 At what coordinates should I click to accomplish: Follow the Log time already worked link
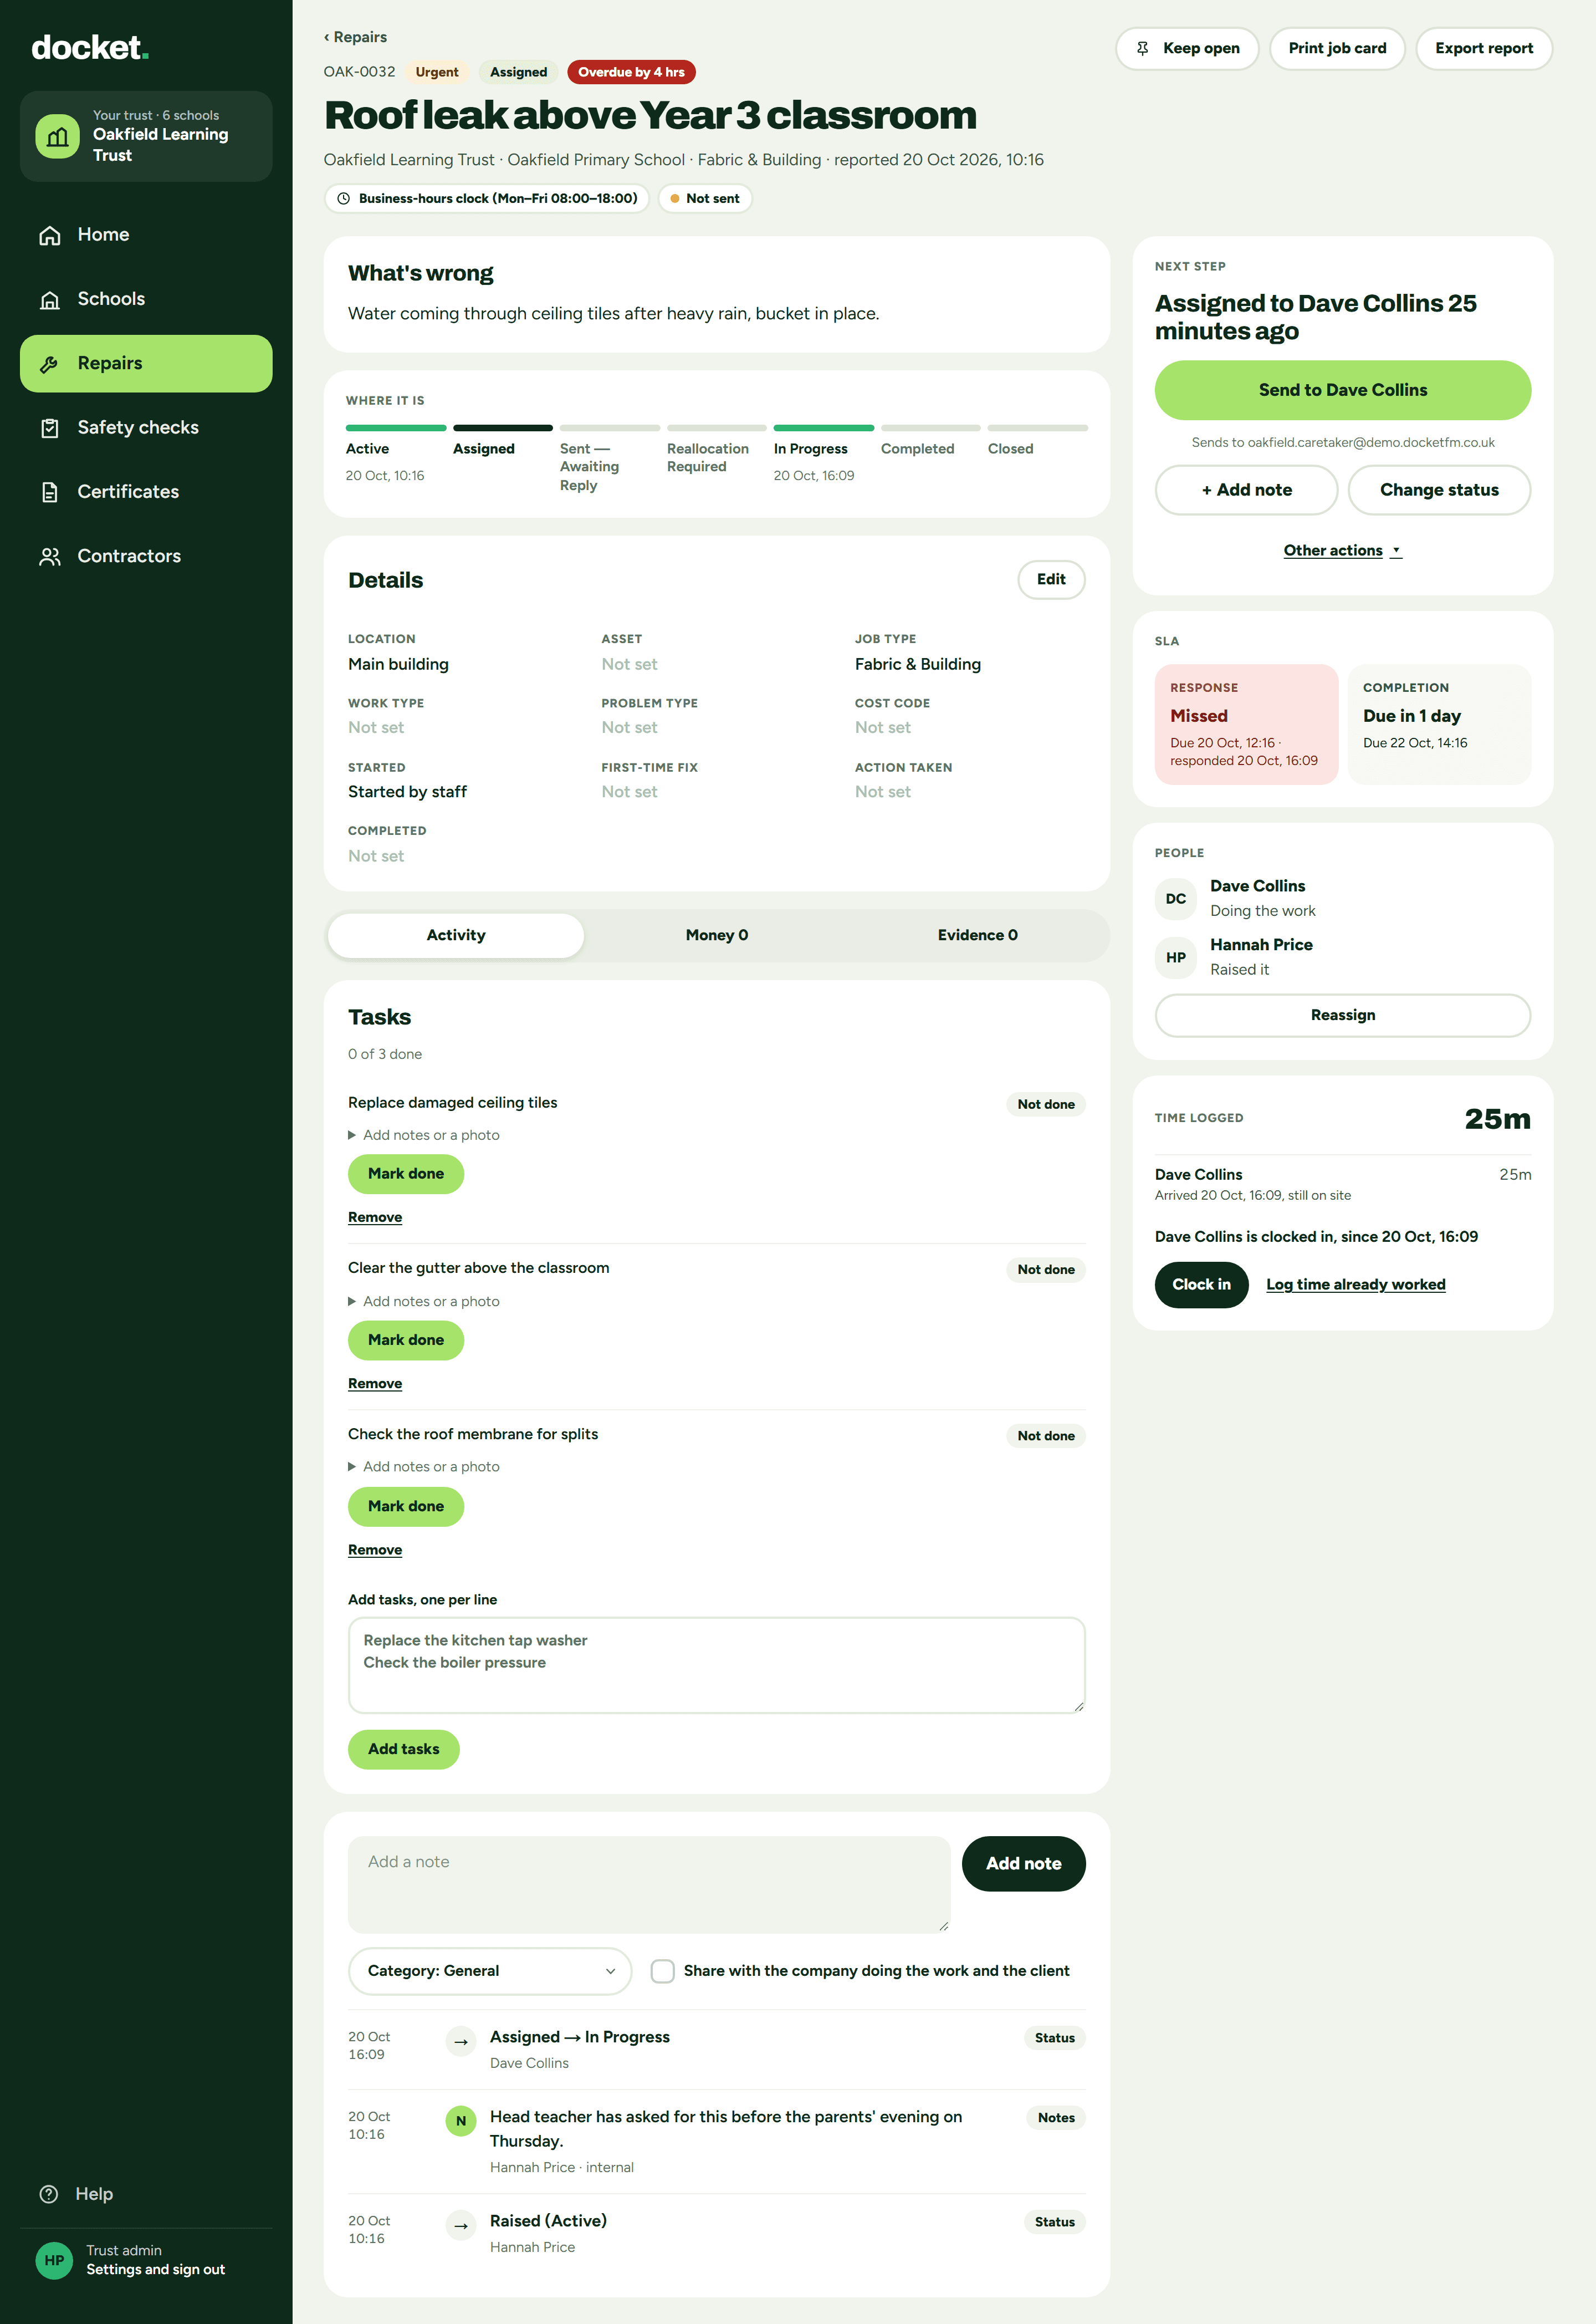tap(1355, 1285)
